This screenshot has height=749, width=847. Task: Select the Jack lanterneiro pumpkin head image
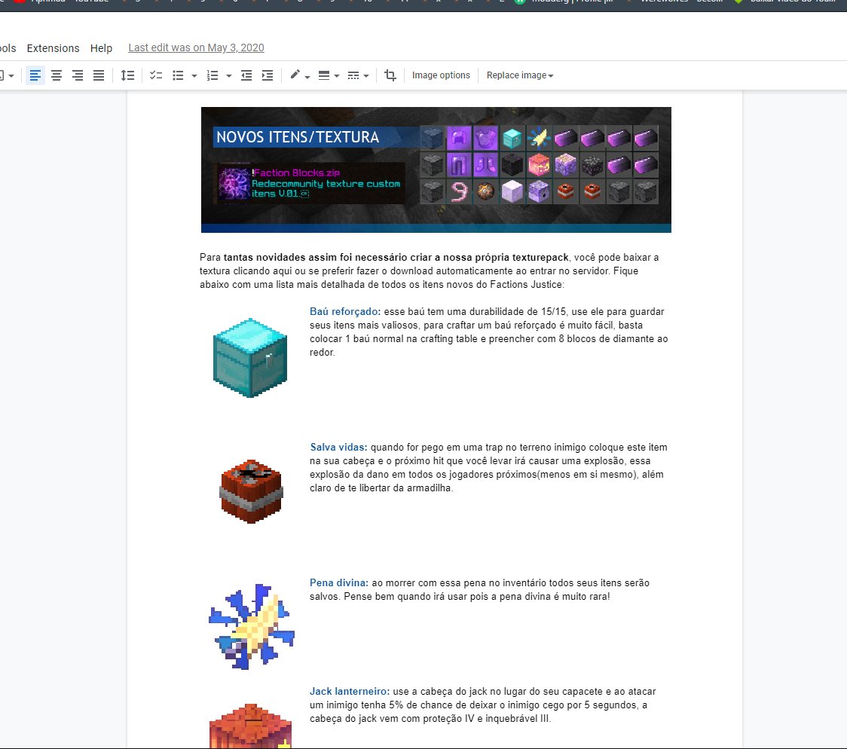[250, 725]
